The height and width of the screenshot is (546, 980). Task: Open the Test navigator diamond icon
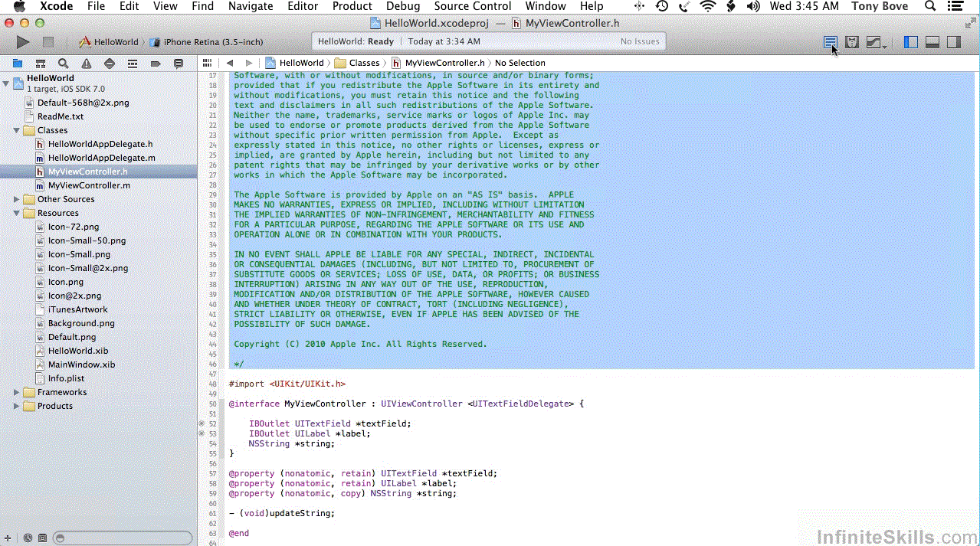[x=110, y=64]
